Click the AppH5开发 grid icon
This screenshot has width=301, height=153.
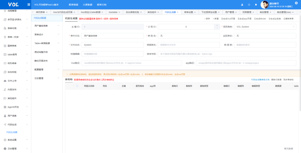pyautogui.click(x=5, y=107)
